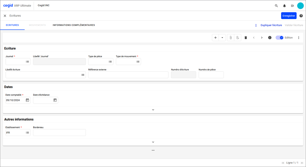Open the dropdown arrow beside plus button

[x=222, y=38]
